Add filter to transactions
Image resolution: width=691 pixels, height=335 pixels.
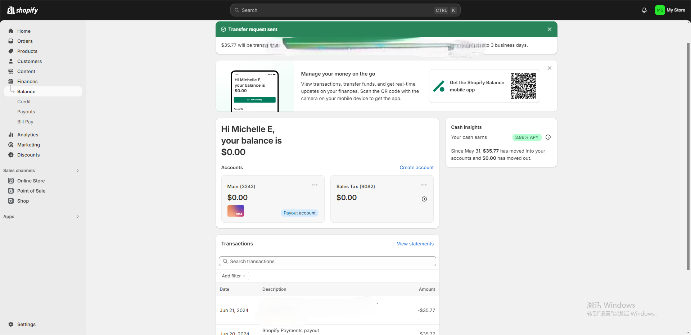point(234,276)
